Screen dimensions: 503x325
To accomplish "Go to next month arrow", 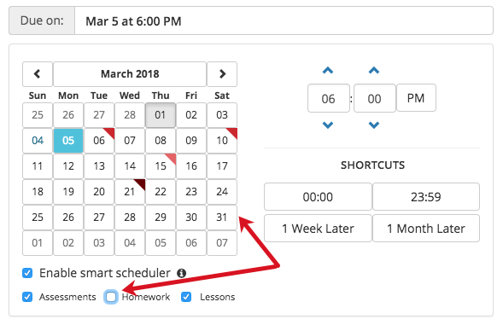I will click(x=222, y=74).
